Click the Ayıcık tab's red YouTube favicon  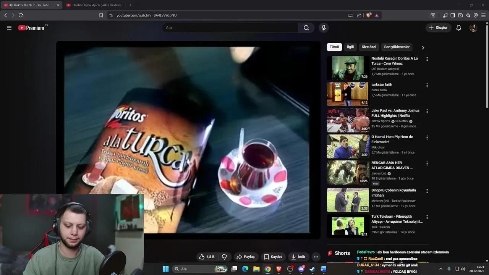[68, 5]
